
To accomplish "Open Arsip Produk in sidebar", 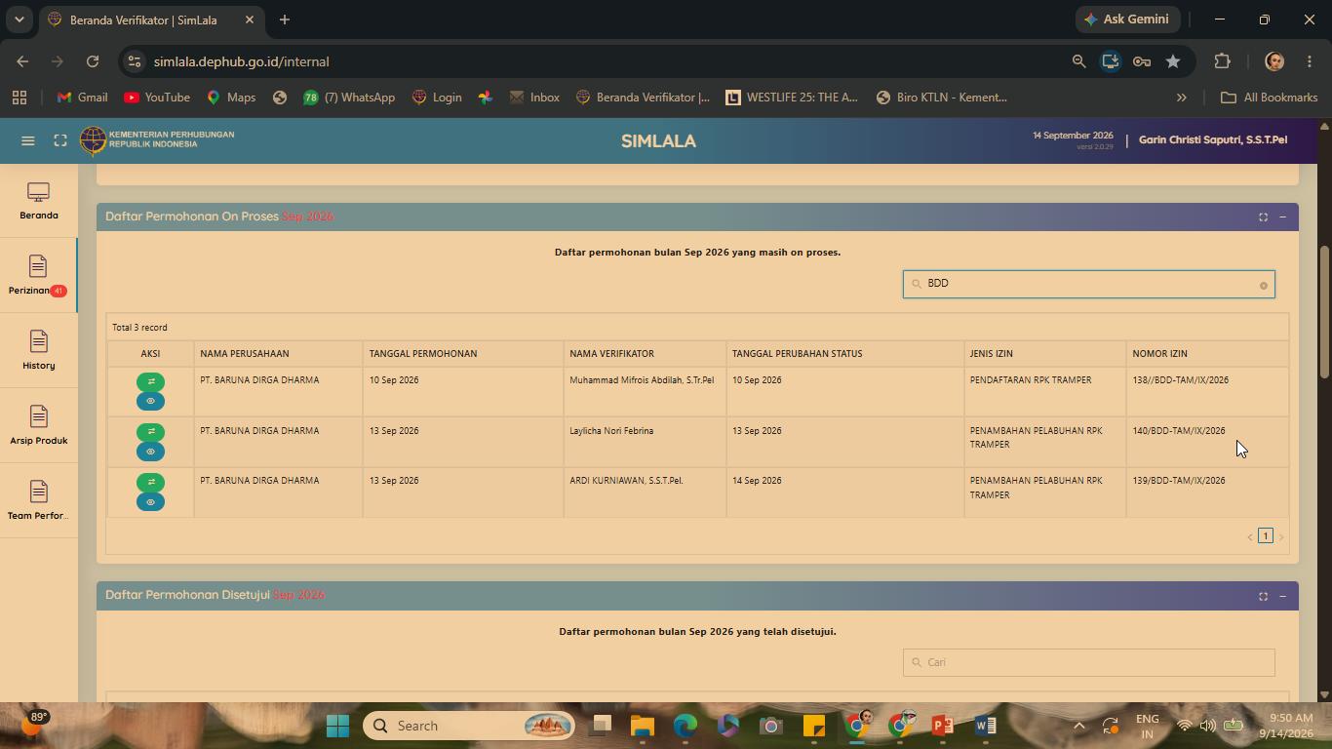I will (38, 425).
